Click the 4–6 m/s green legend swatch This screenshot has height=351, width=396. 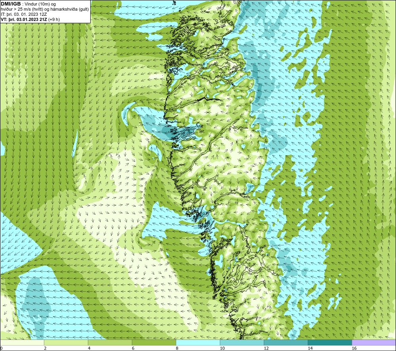(x=110, y=342)
